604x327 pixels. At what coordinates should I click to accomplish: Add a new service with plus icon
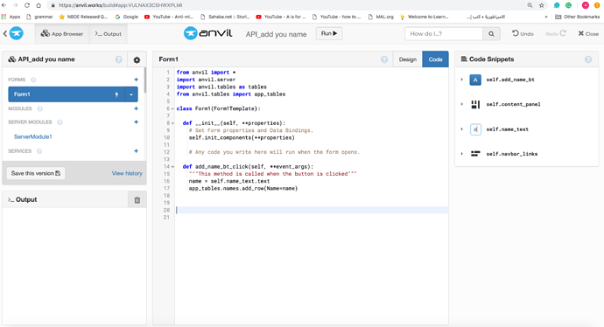(x=136, y=150)
